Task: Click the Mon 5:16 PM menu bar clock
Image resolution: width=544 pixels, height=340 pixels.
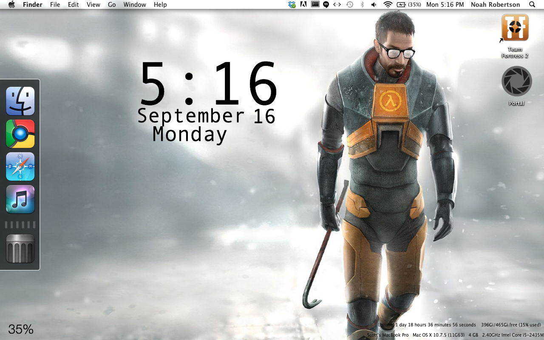Action: point(445,5)
